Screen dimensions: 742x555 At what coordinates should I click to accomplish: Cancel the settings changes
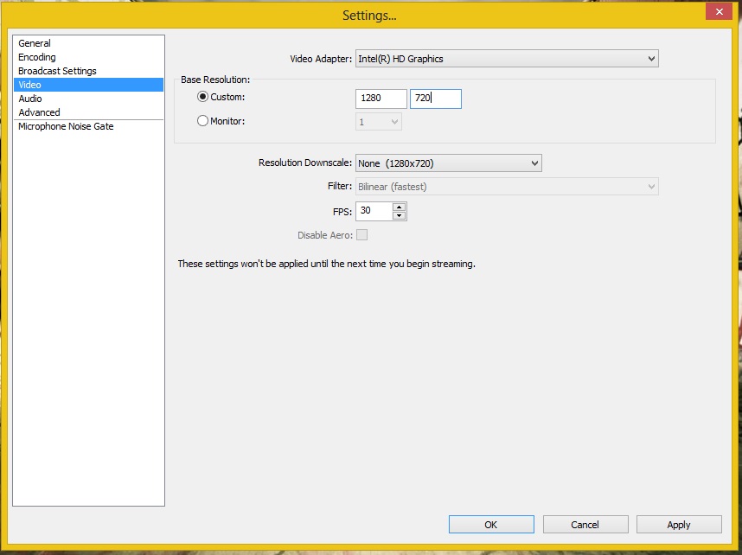[585, 524]
